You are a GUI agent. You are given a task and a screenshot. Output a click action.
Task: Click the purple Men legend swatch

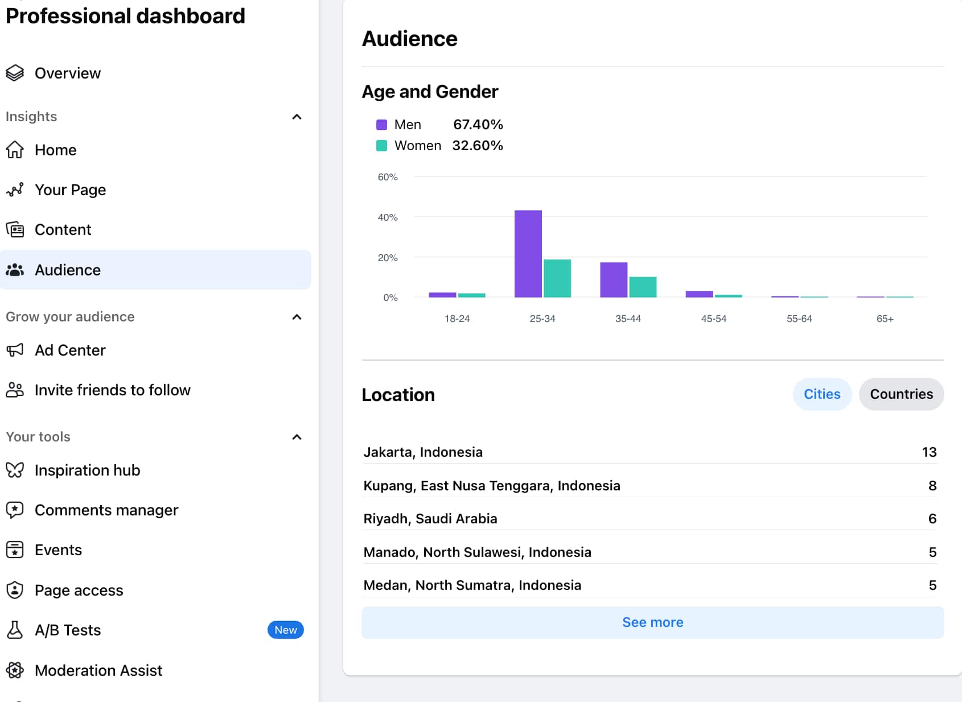[381, 124]
